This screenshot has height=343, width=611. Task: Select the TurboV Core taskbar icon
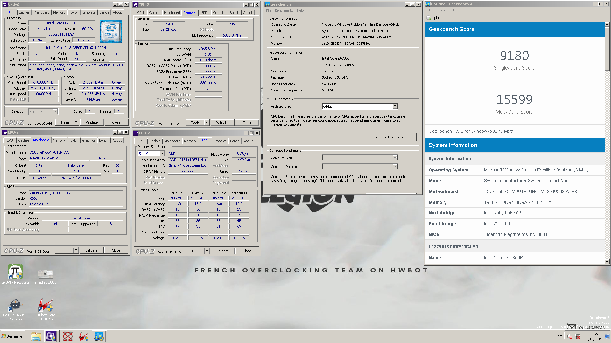pos(84,336)
